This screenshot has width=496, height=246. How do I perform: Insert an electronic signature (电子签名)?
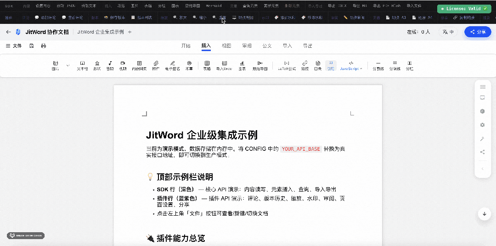[172, 66]
